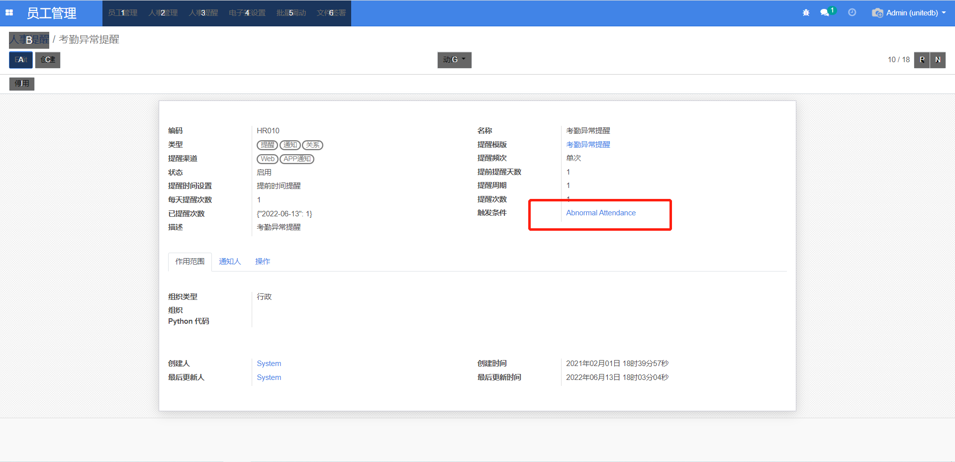Open the 人事管理 top menu
The height and width of the screenshot is (462, 955).
pyautogui.click(x=163, y=13)
